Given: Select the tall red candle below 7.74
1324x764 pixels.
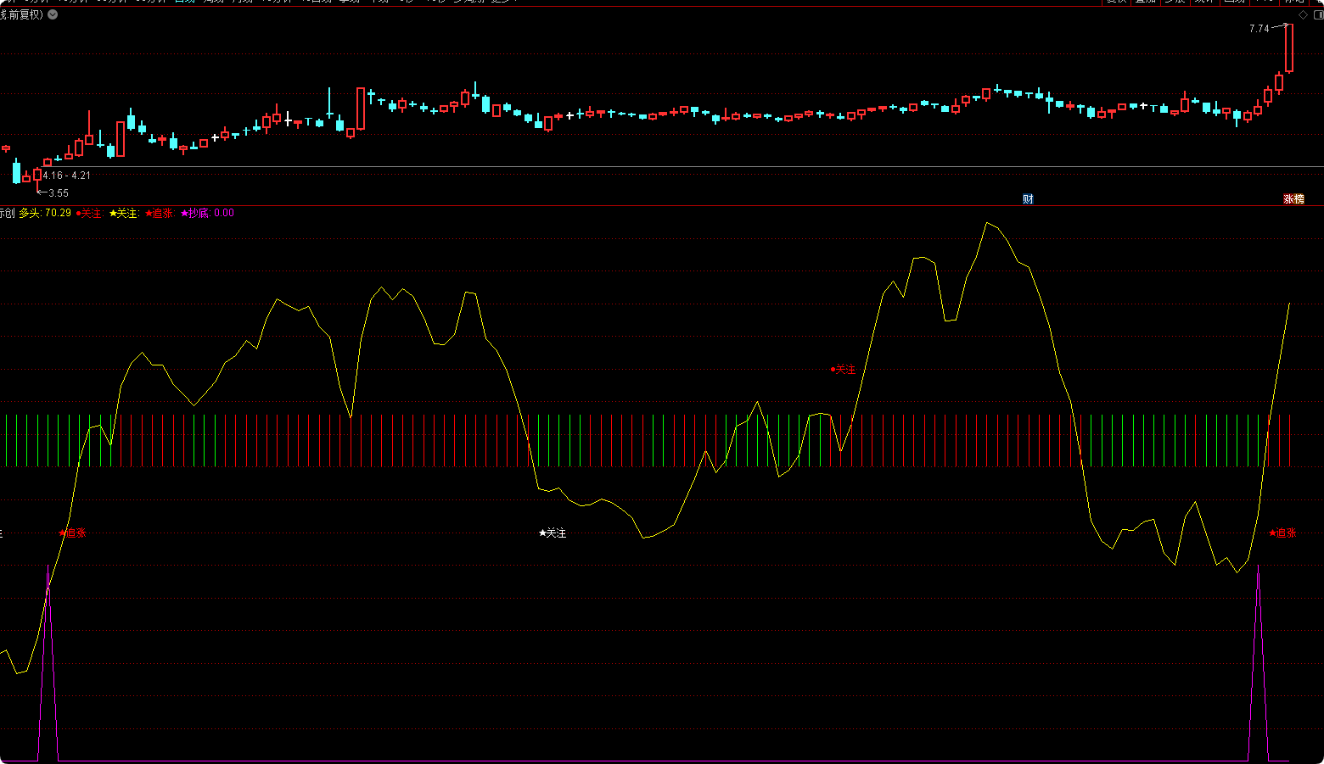Looking at the screenshot, I should point(1289,48).
